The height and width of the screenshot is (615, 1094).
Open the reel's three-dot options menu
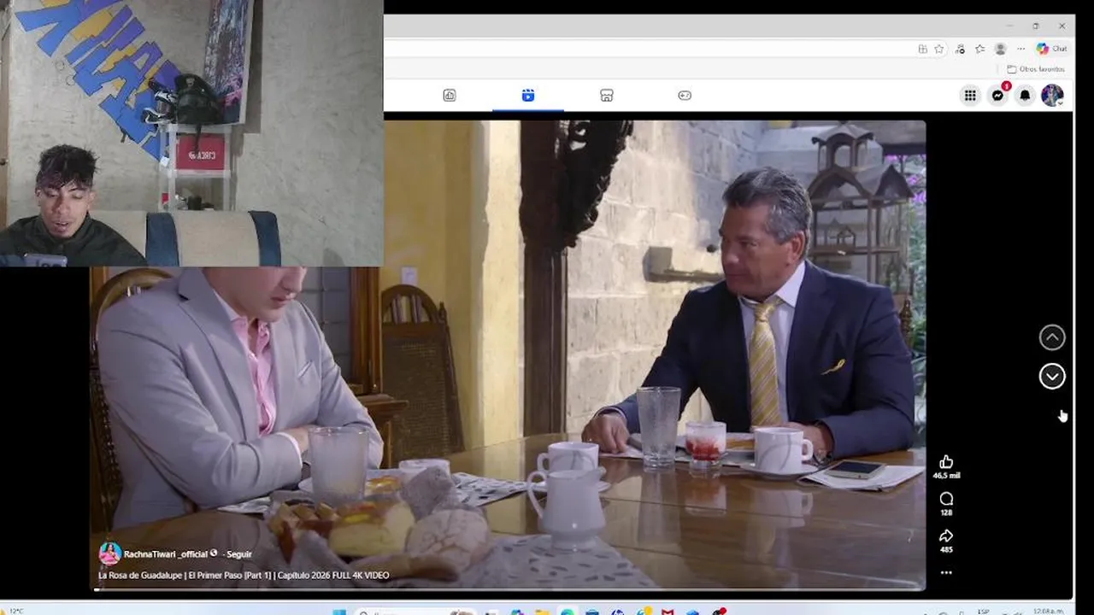tap(946, 572)
